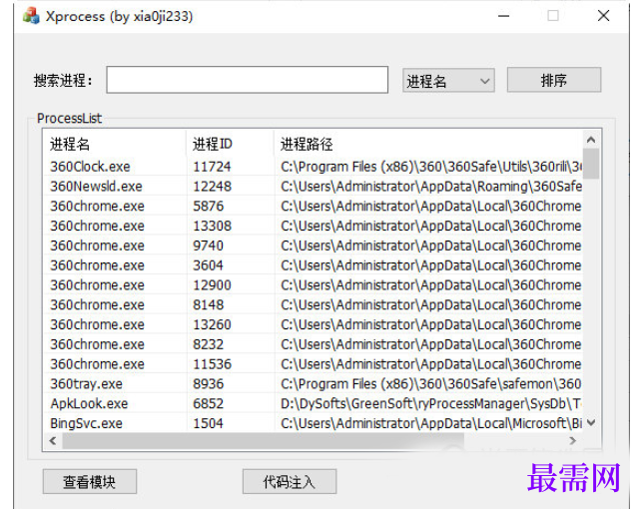Click the horizontal scrollbar thumb
The image size is (639, 509).
click(263, 440)
